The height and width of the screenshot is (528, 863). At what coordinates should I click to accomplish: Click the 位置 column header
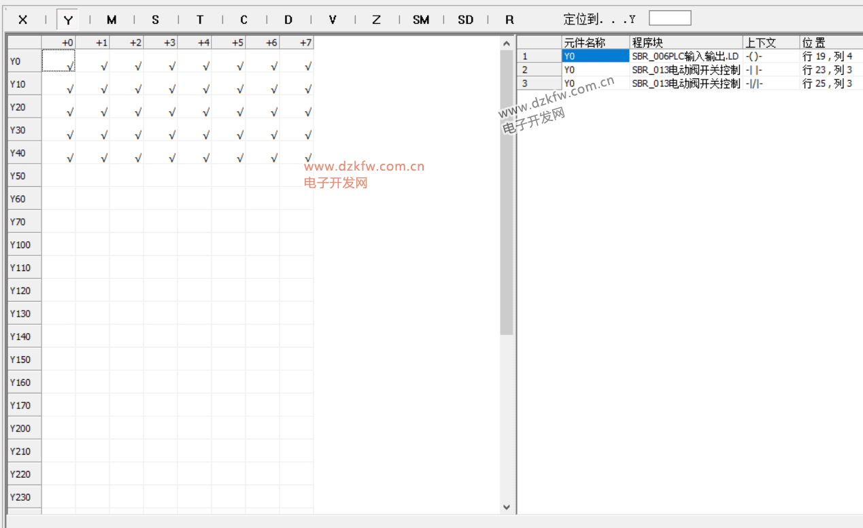[x=830, y=43]
